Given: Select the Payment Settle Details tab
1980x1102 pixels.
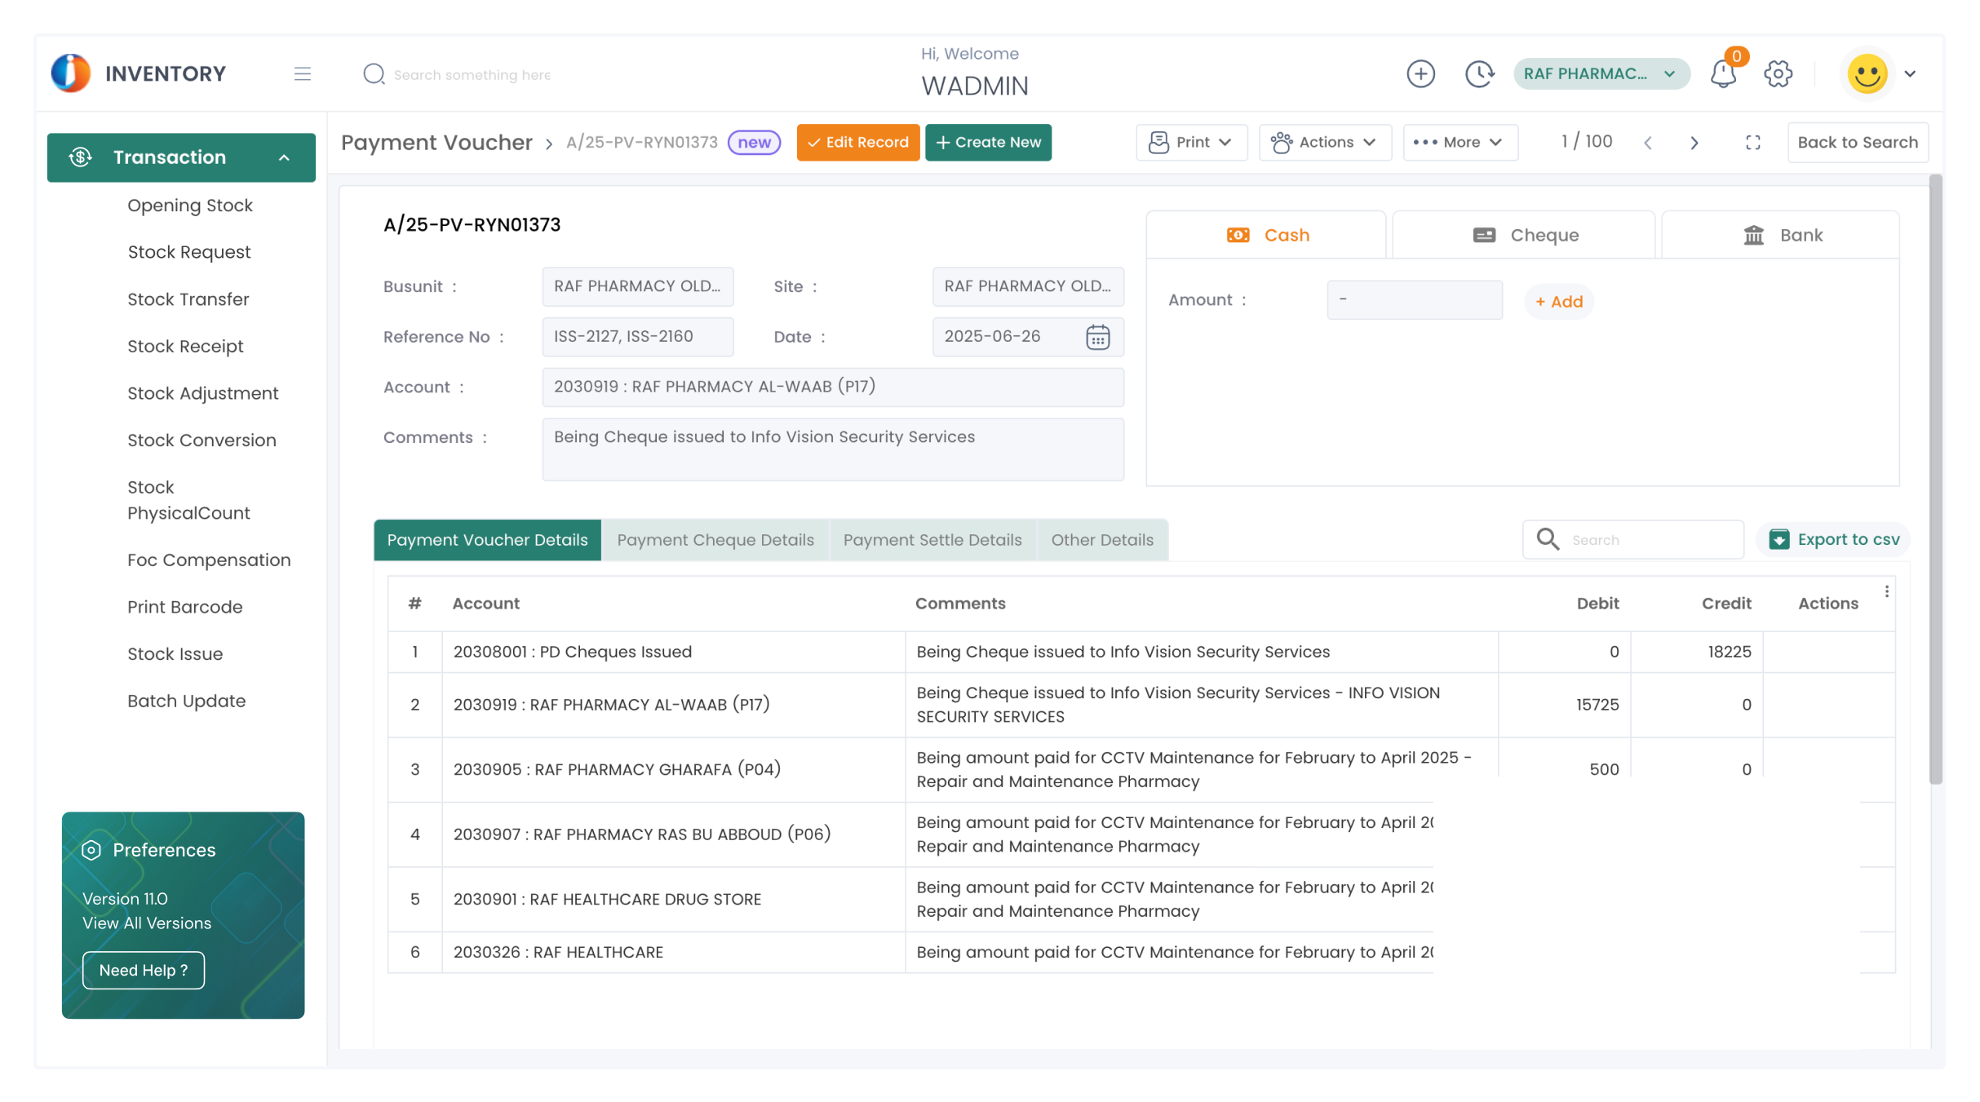Looking at the screenshot, I should (x=932, y=540).
